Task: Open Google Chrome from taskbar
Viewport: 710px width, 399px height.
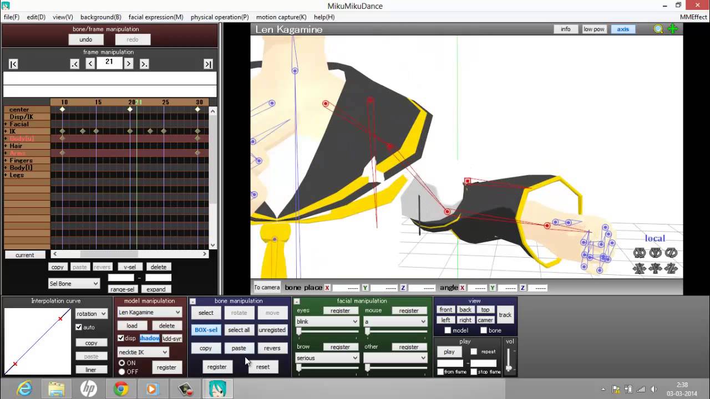Action: point(121,389)
